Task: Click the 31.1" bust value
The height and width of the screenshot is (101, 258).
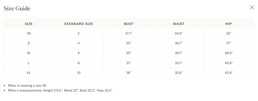Action: pos(129,33)
